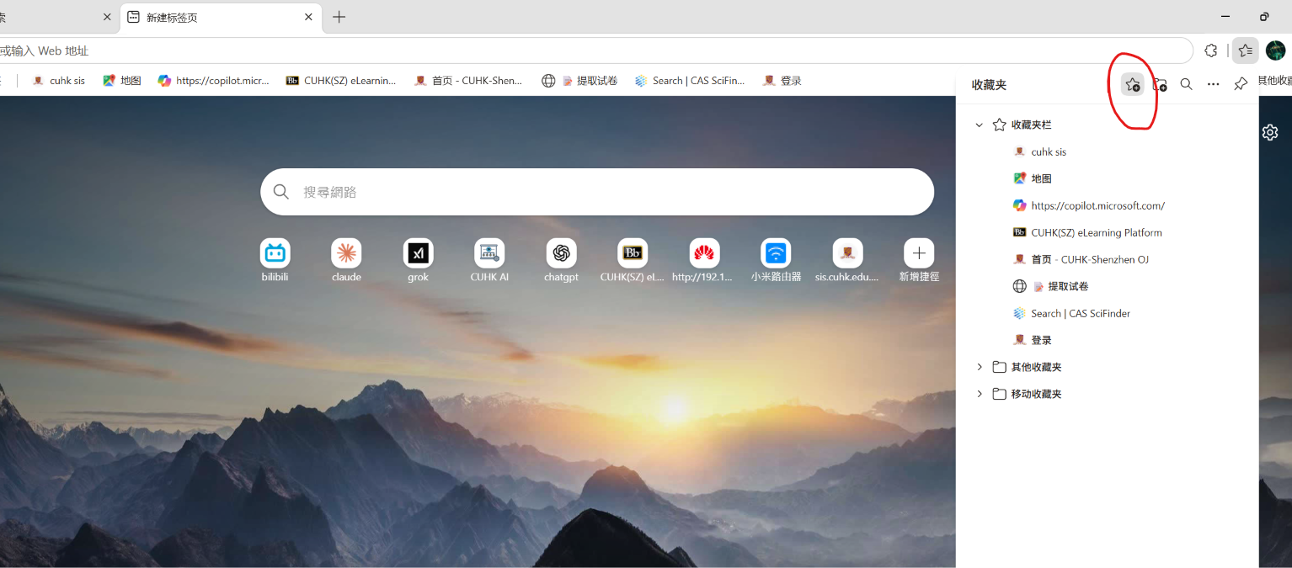Open the claude shortcut tile
Viewport: 1292px width, 568px height.
click(x=346, y=261)
